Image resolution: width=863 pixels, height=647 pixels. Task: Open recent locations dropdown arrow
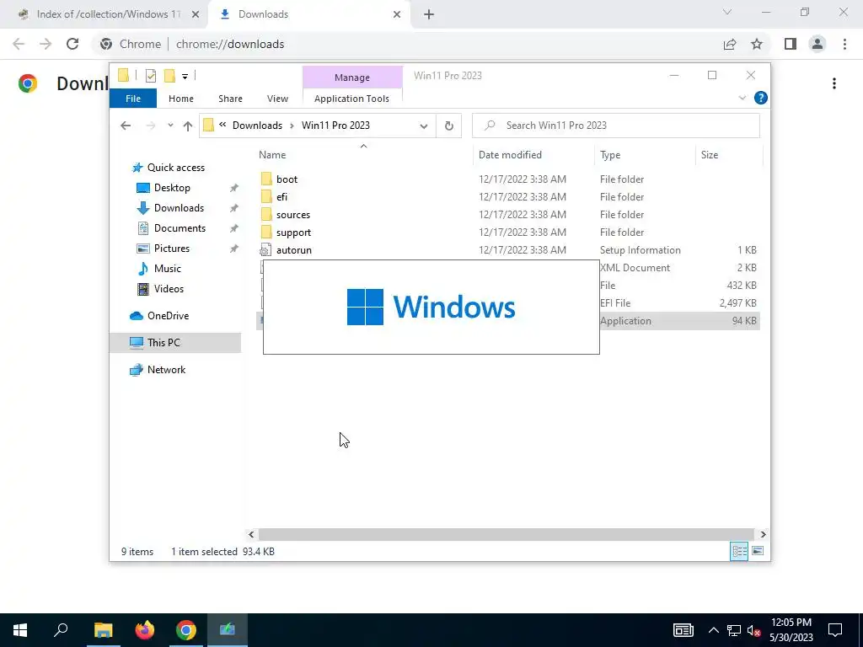[170, 126]
